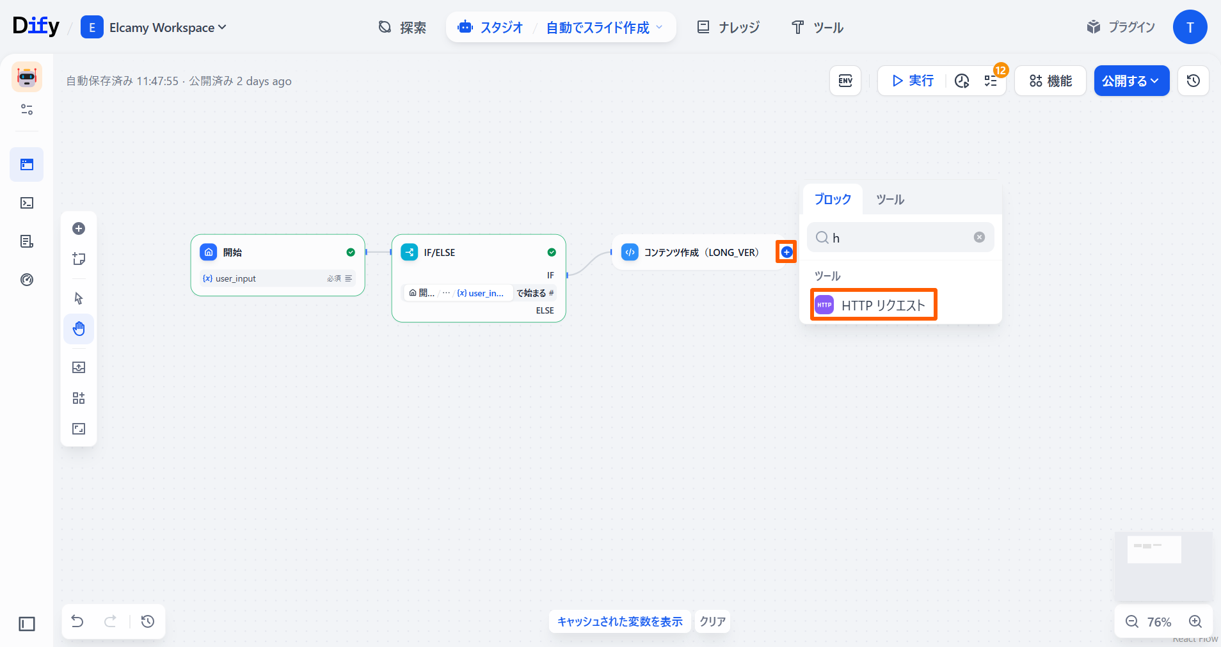Toggle the left sidebar panel
Viewport: 1221px width, 647px height.
pyautogui.click(x=27, y=623)
